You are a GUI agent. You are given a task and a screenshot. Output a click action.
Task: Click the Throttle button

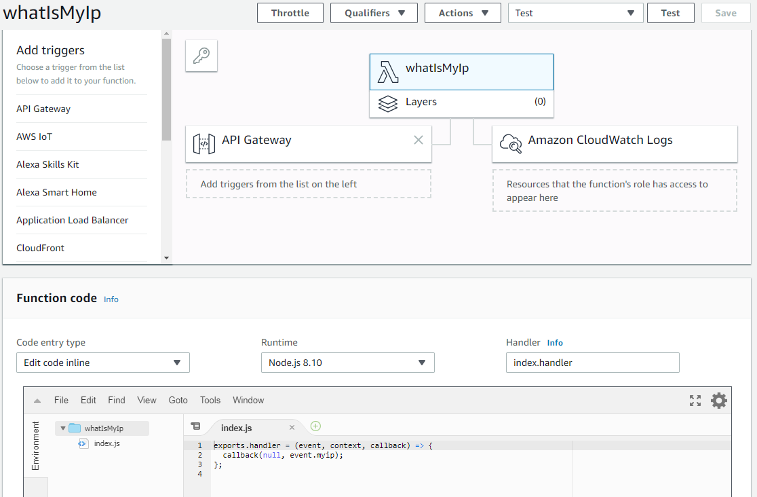pos(290,13)
